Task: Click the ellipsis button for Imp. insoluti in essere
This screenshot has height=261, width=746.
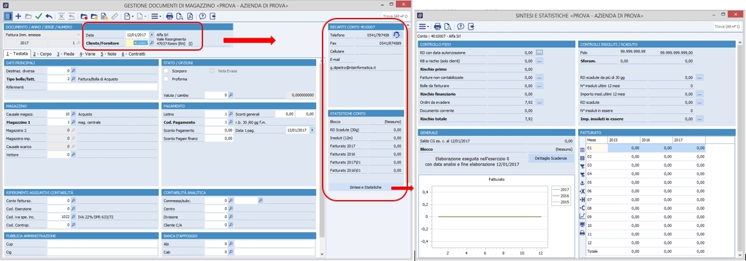Action: 699,119
